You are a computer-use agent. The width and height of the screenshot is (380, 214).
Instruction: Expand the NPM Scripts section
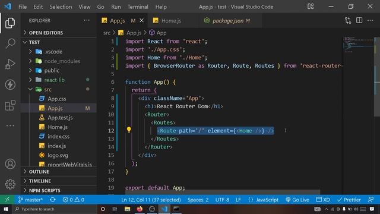(x=59, y=190)
